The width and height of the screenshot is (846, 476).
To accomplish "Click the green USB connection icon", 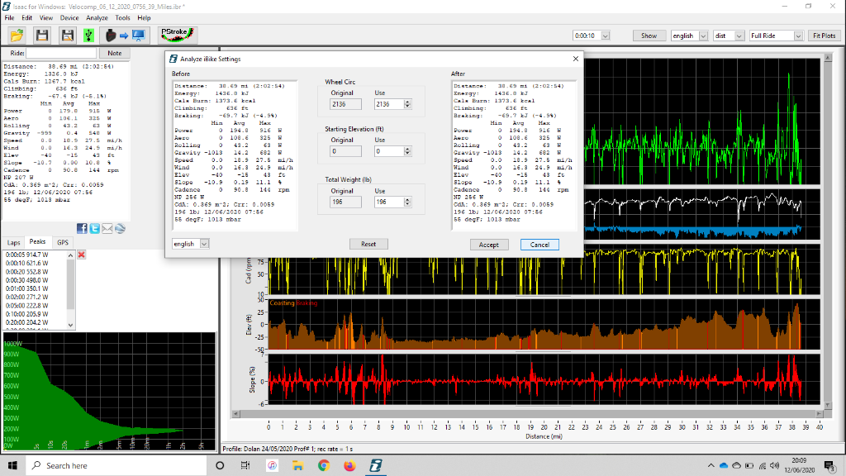I will [x=88, y=36].
